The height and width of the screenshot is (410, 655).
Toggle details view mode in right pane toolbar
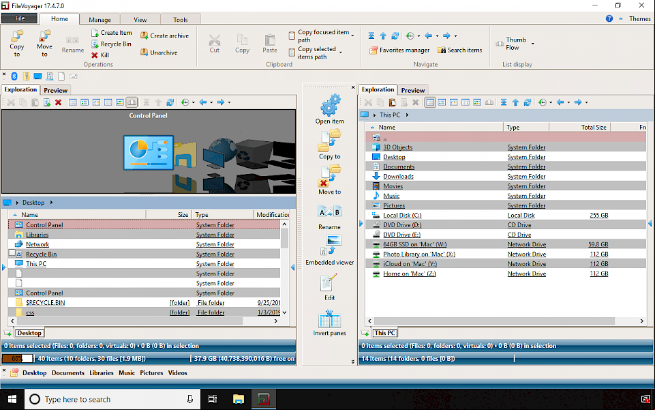click(x=430, y=102)
